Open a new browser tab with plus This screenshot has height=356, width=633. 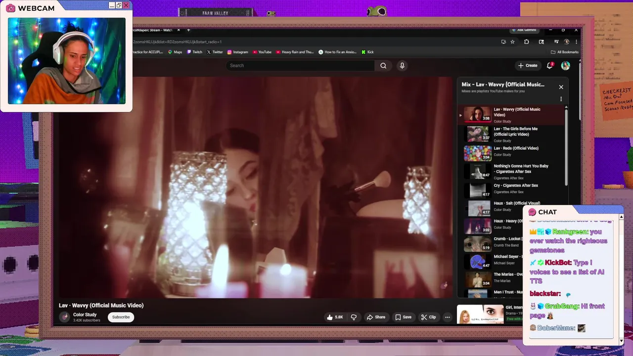188,30
